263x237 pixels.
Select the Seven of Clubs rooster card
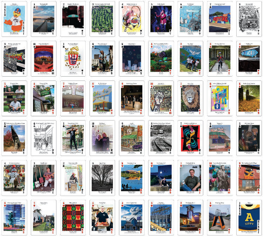click(190, 138)
